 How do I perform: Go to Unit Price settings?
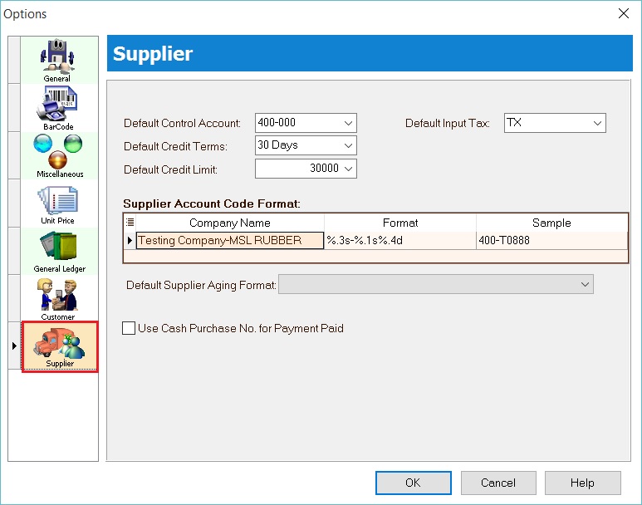pyautogui.click(x=57, y=203)
